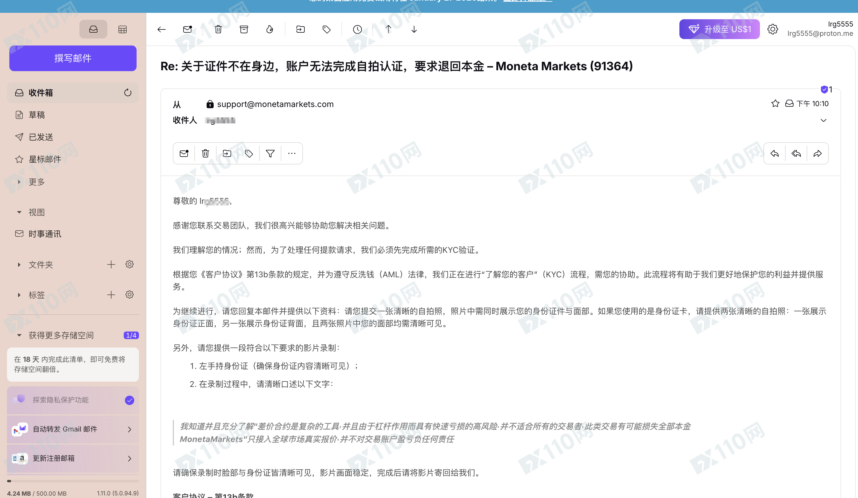
Task: Expand recipient details chevron
Action: (823, 120)
